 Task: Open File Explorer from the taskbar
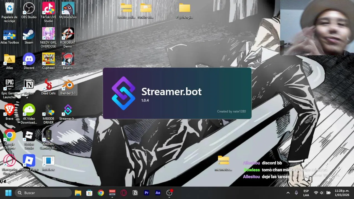pos(78,193)
